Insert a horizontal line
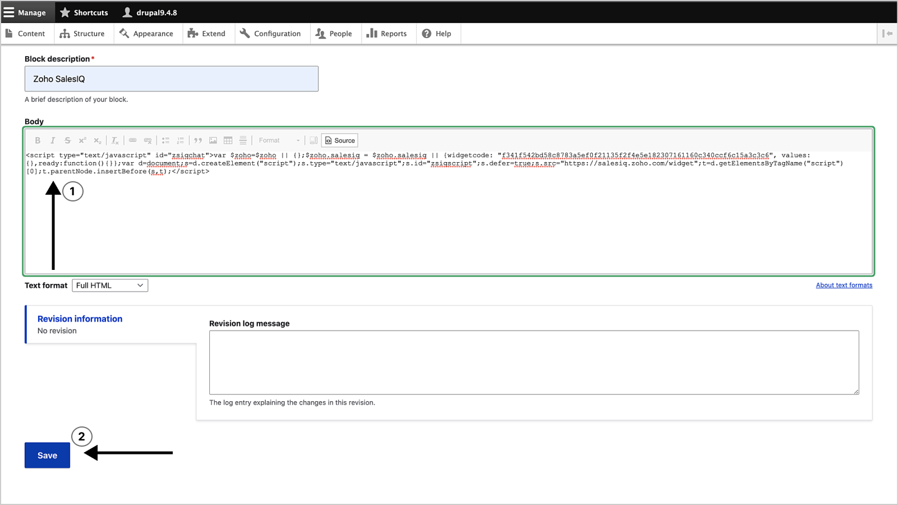The width and height of the screenshot is (898, 505). [x=243, y=140]
